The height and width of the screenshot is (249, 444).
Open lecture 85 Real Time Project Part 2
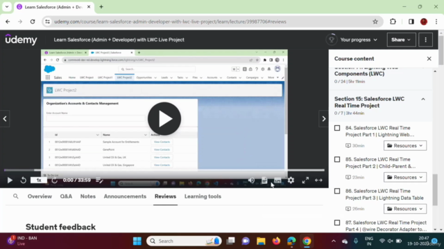point(380,163)
